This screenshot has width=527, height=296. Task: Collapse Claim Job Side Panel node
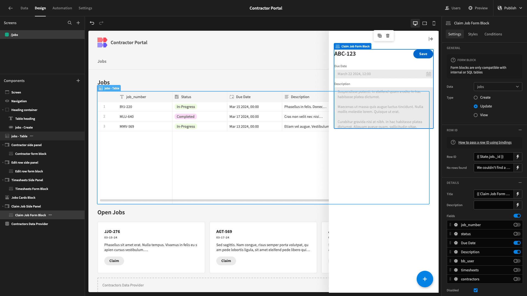pos(3,206)
